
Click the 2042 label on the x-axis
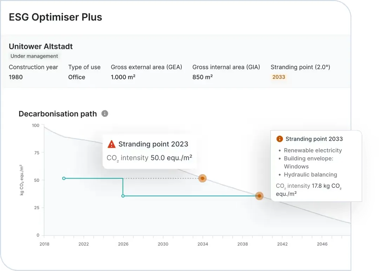tap(282, 244)
